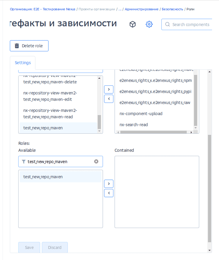The image size is (219, 260).
Task: Select nx-component-upload in the Contained privileges
Action: 141,114
